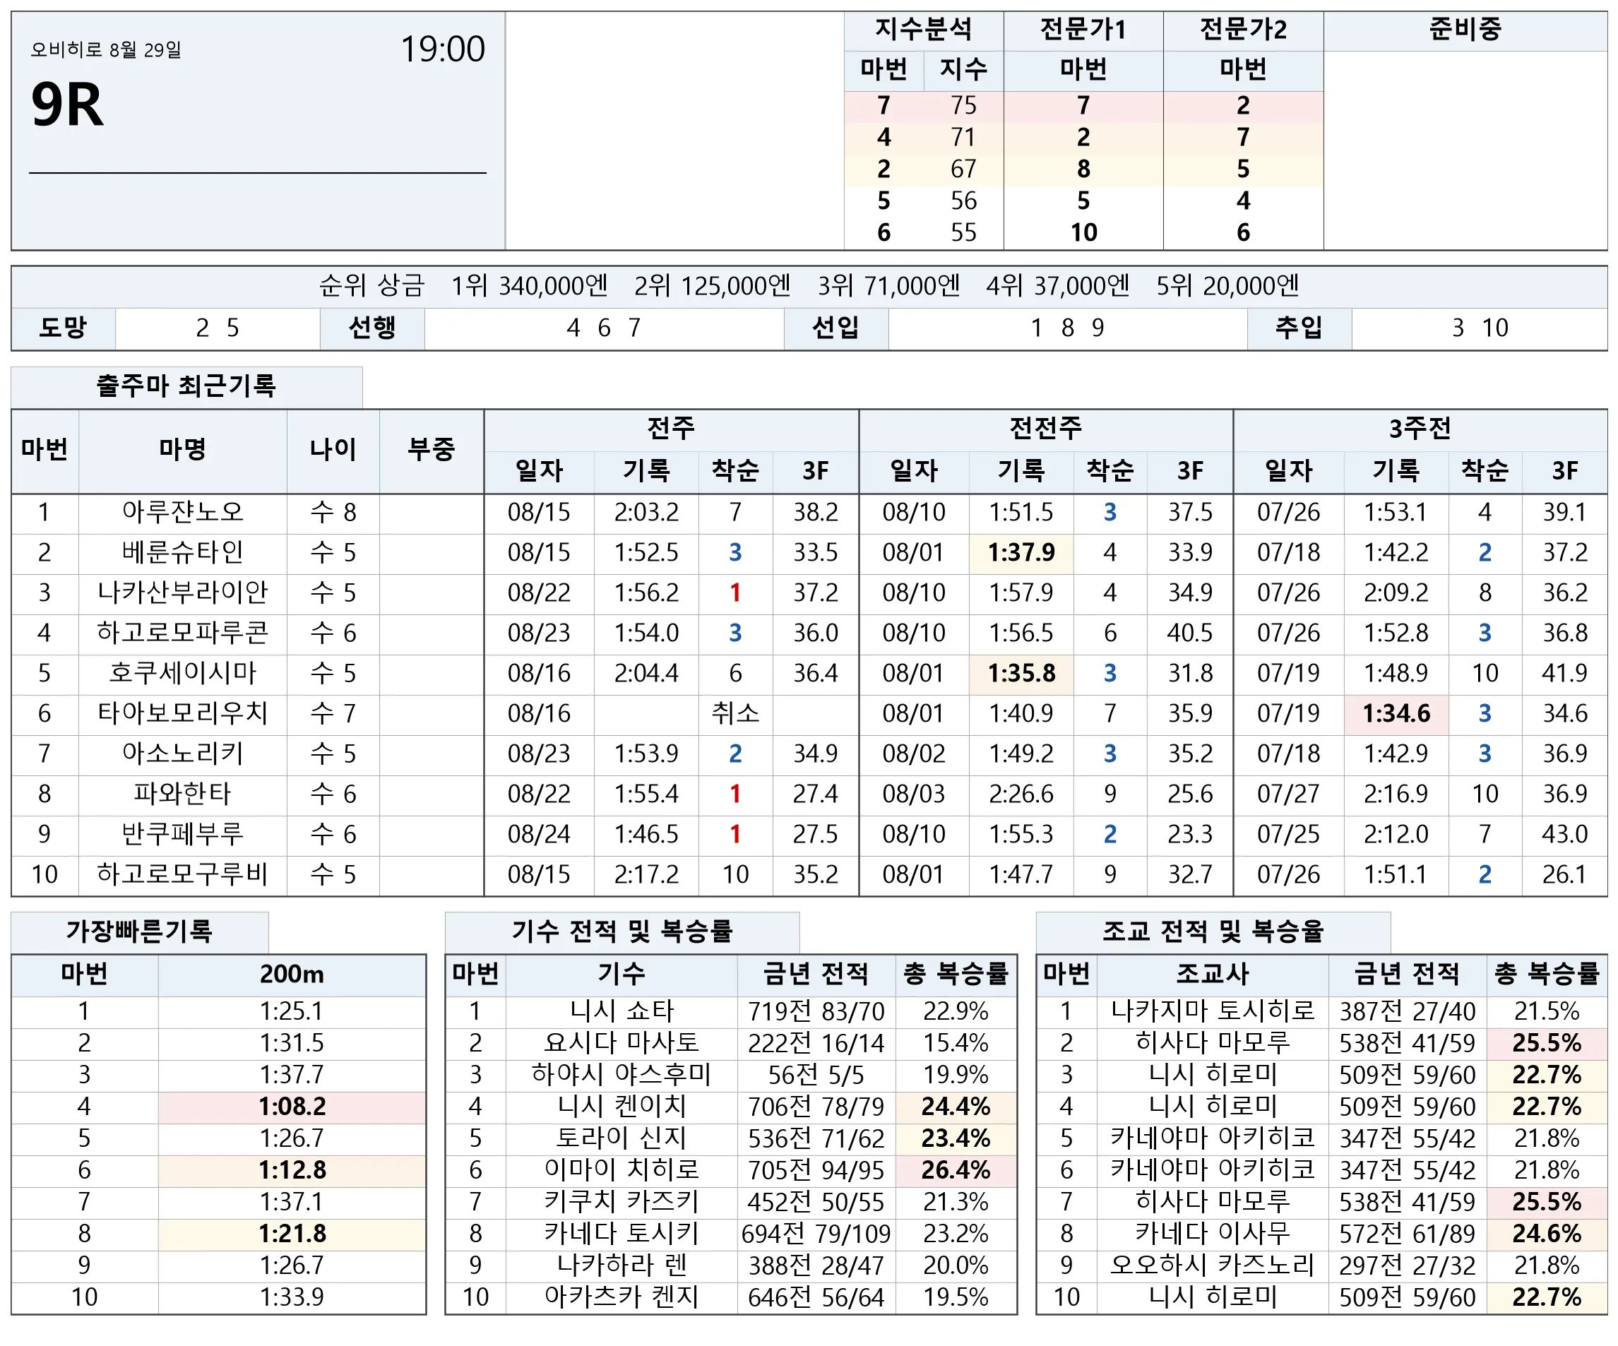
Task: Click the race number 9R heading
Action: (x=67, y=105)
